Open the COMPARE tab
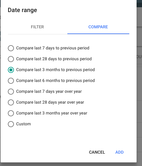This screenshot has height=166, width=142. click(x=98, y=27)
